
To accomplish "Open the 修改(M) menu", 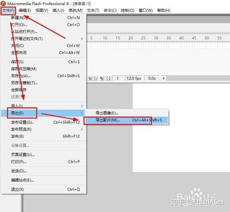I will 75,11.
